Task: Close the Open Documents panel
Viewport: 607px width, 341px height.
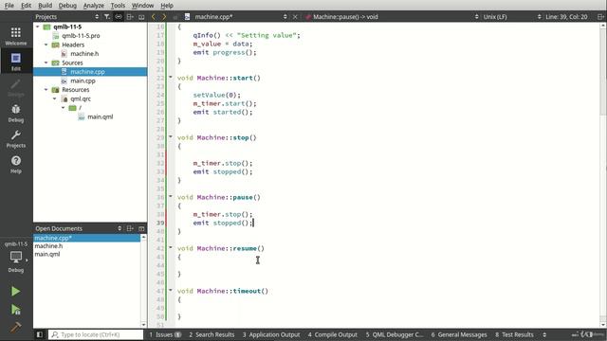Action: coord(141,228)
